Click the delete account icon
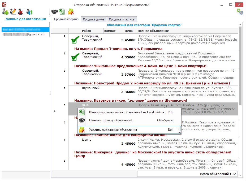Image resolution: width=246 pixels, height=181 pixels. [20, 12]
